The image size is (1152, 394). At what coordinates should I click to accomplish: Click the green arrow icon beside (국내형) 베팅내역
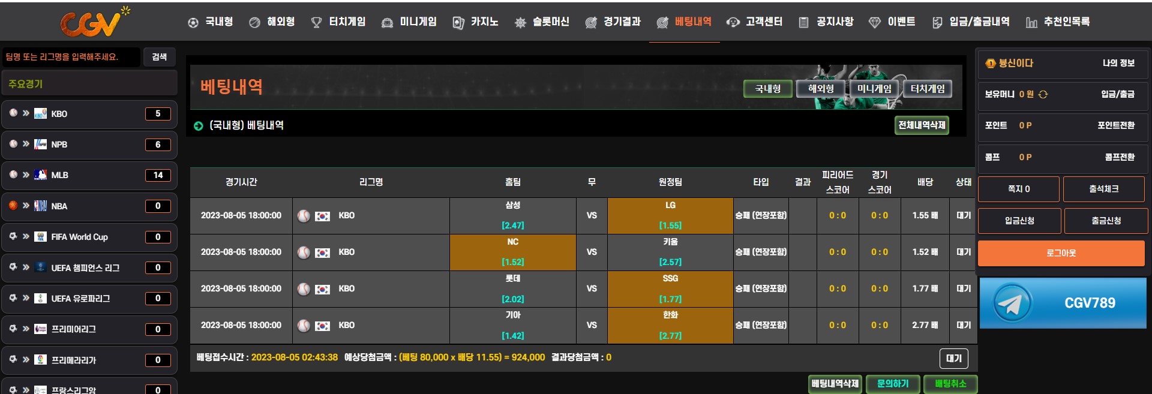(x=199, y=126)
